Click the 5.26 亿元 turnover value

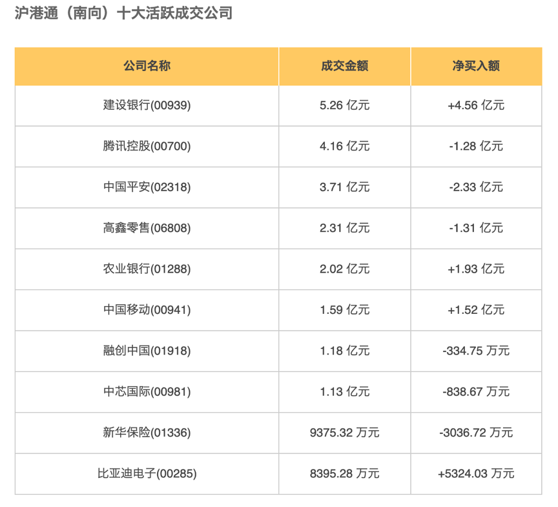click(345, 105)
